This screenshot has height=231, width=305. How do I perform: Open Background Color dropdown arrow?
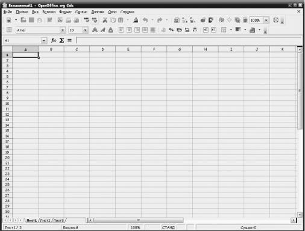coord(245,30)
